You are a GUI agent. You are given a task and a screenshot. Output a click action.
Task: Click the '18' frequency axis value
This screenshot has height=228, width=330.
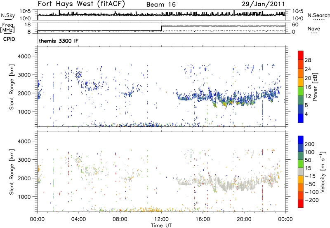[x=28, y=25]
